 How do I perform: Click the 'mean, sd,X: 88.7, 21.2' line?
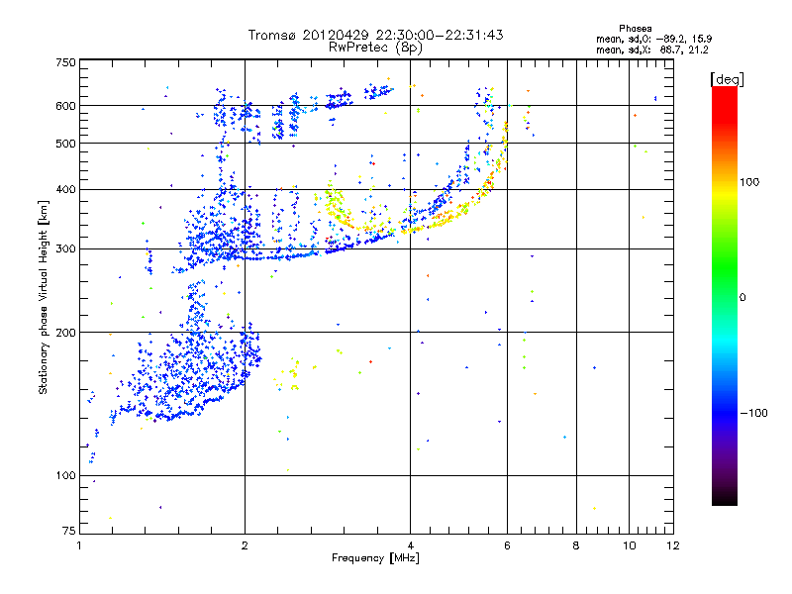pyautogui.click(x=652, y=50)
